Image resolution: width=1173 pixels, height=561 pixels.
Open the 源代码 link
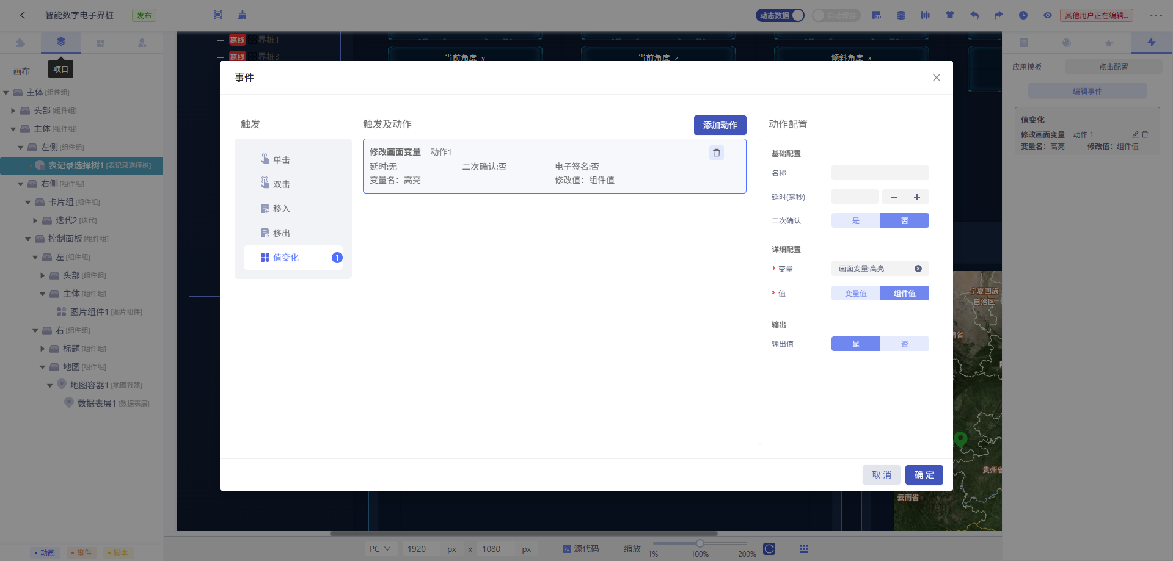[x=581, y=549]
